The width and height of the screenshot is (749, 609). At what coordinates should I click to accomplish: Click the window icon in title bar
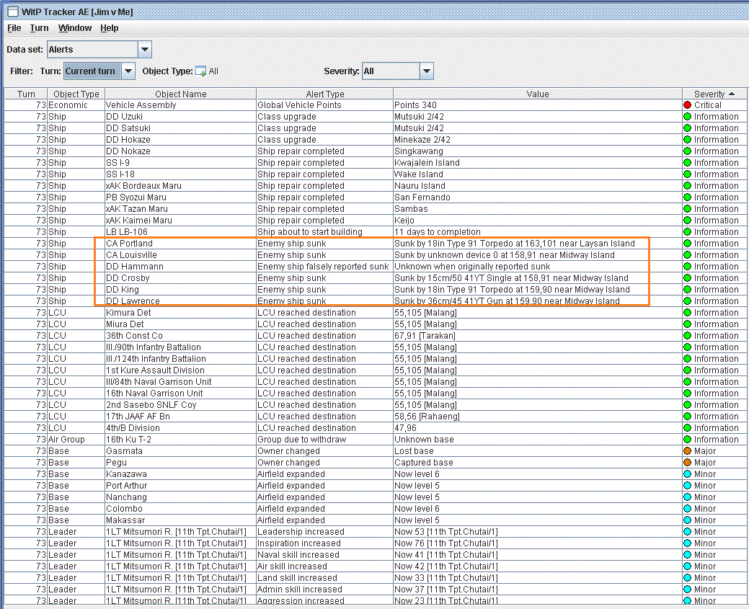13,12
